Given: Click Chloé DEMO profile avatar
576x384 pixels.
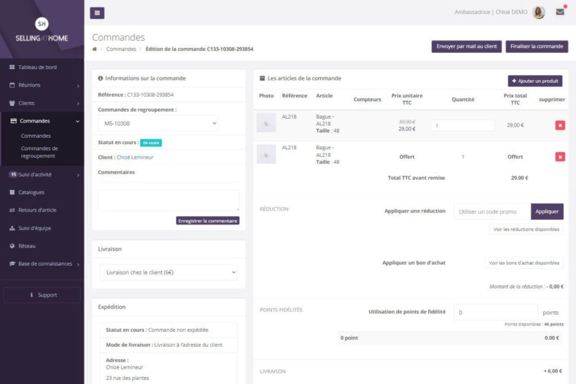Looking at the screenshot, I should point(538,12).
